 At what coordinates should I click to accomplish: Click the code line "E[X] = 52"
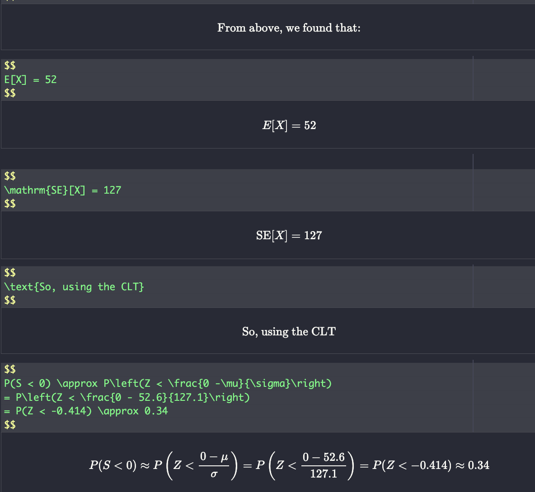30,79
